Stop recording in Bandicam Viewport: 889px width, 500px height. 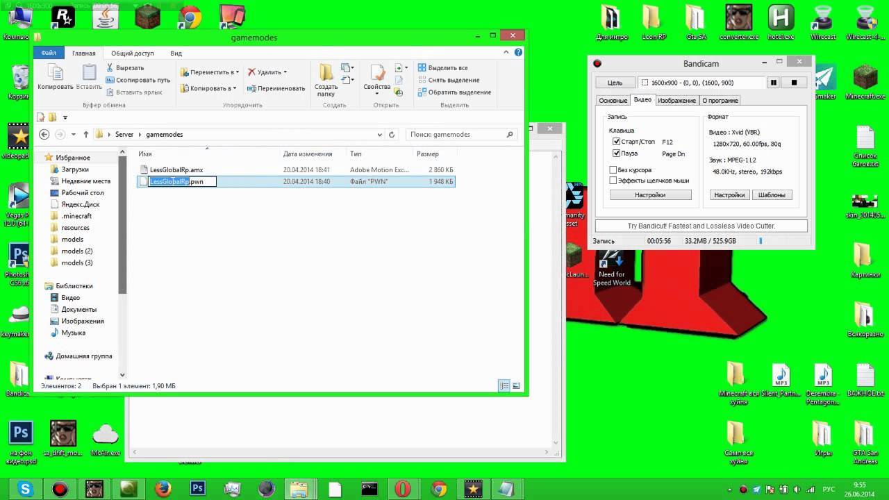tap(794, 83)
